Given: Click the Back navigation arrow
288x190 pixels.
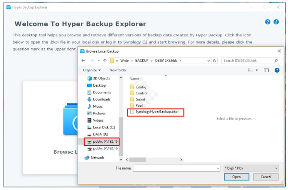Looking at the screenshot, I should point(83,61).
